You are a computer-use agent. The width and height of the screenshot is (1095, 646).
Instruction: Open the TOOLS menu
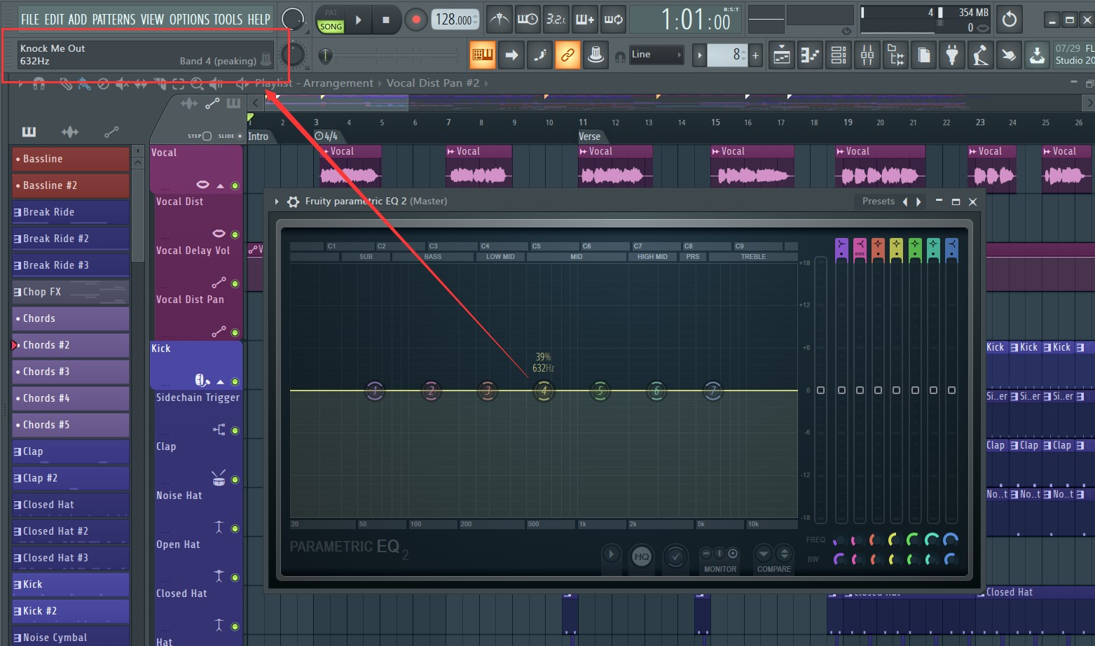pos(228,20)
